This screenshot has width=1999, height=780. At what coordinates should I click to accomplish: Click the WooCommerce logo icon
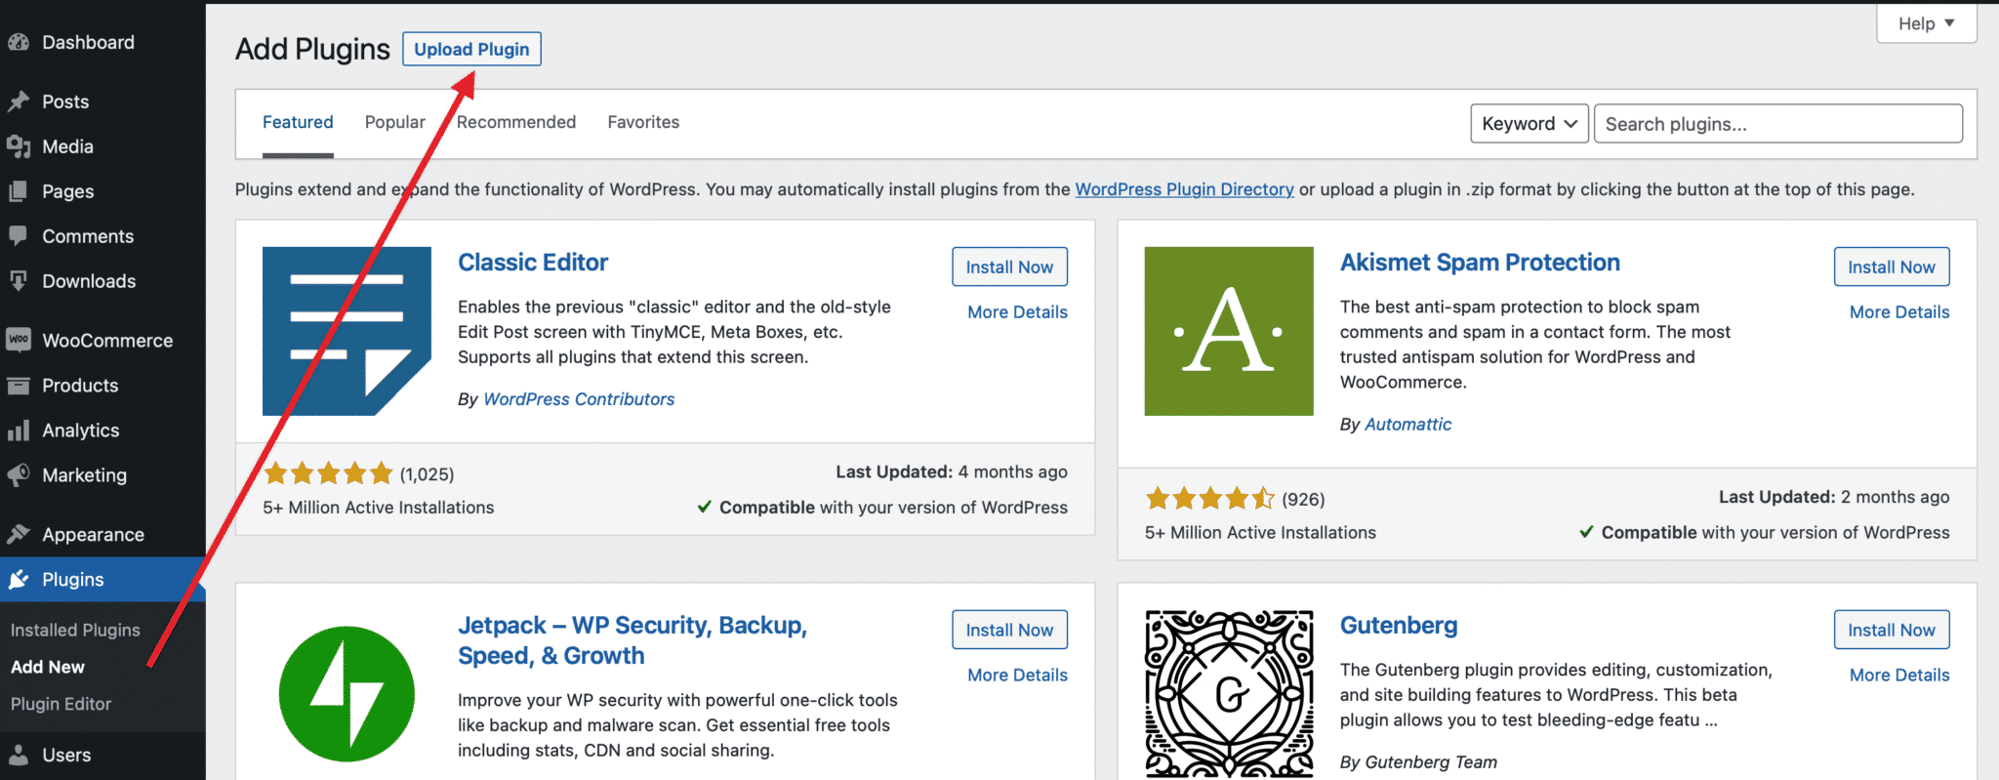tap(18, 341)
